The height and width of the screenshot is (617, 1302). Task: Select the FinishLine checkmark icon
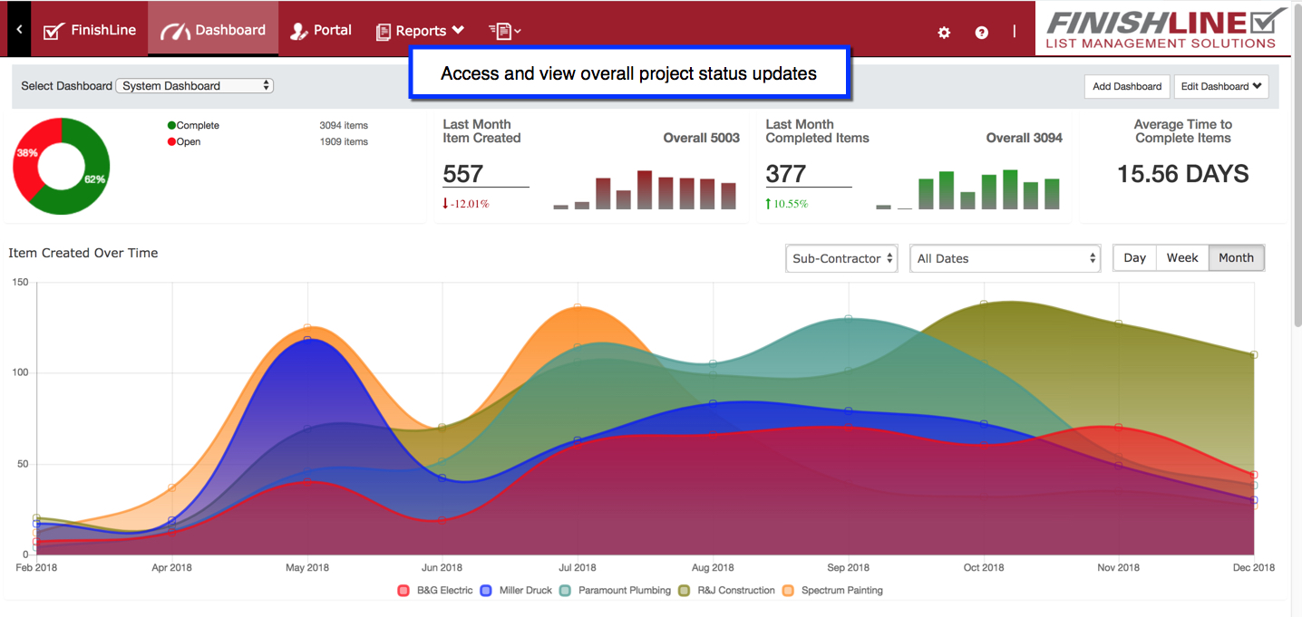(52, 29)
